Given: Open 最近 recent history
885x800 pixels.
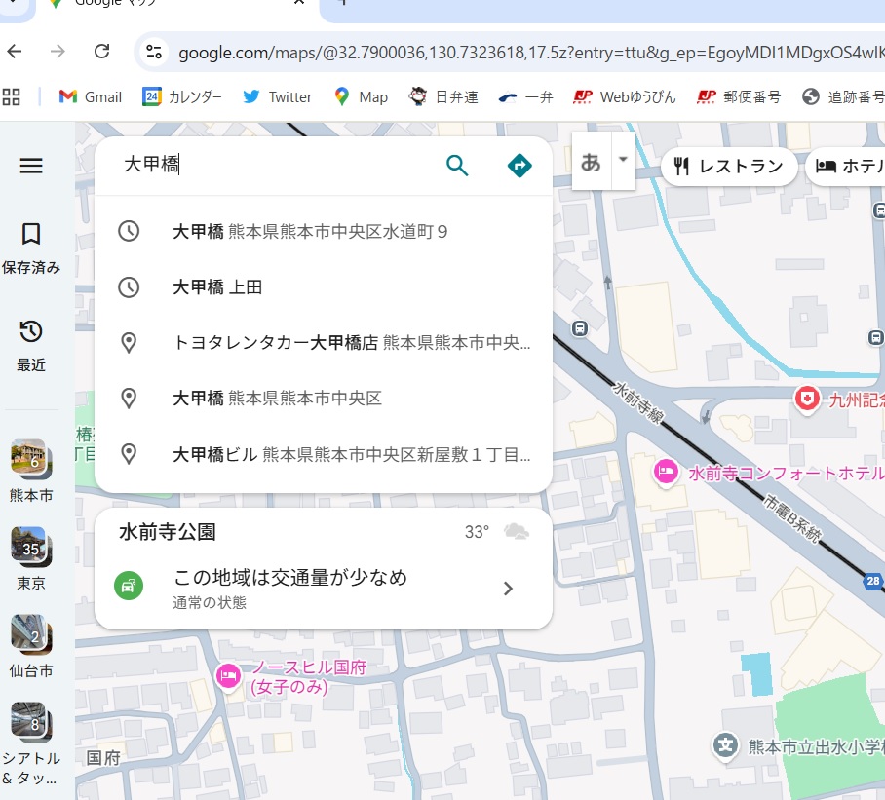Looking at the screenshot, I should click(31, 344).
